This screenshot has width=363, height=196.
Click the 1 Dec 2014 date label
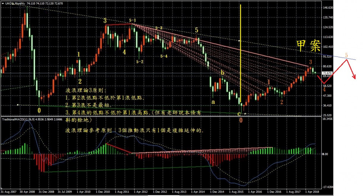tap(217, 192)
